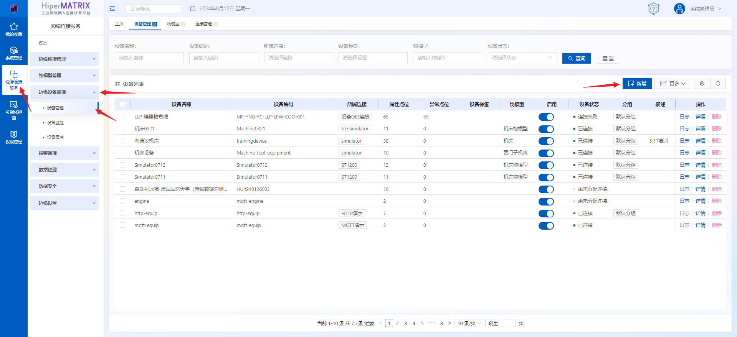Open 日志 for LLP device row
This screenshot has width=737, height=337.
pos(684,117)
